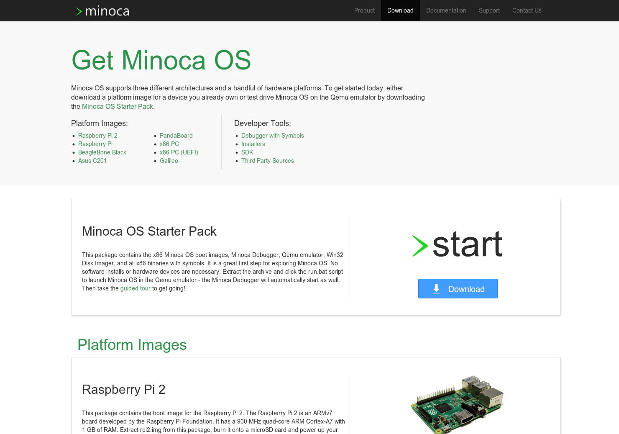Click the minoca logo icon
Screen dimensions: 619x434
tap(78, 11)
